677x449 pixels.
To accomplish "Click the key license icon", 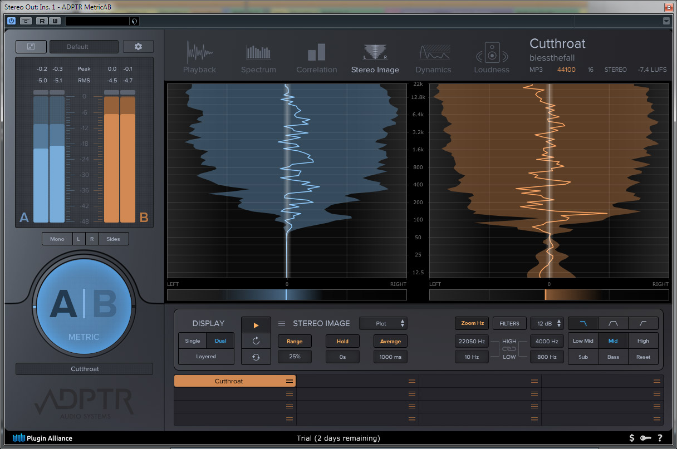I will pyautogui.click(x=646, y=438).
